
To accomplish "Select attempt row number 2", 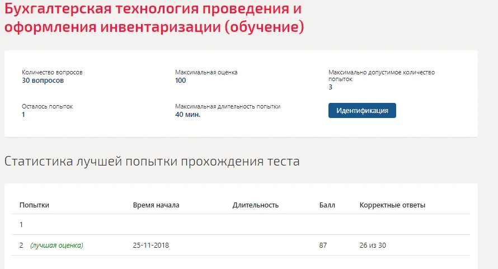I will (241, 245).
